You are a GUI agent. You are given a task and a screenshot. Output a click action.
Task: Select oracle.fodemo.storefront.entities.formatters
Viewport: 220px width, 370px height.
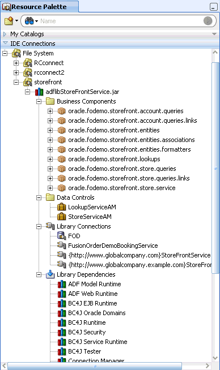point(129,149)
